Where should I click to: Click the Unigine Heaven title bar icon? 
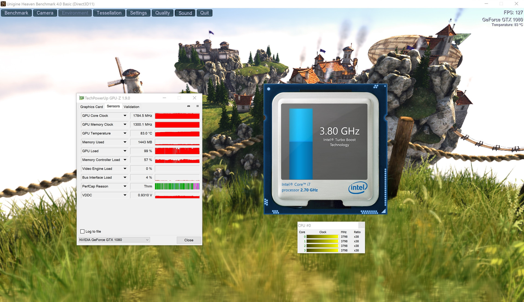click(3, 4)
